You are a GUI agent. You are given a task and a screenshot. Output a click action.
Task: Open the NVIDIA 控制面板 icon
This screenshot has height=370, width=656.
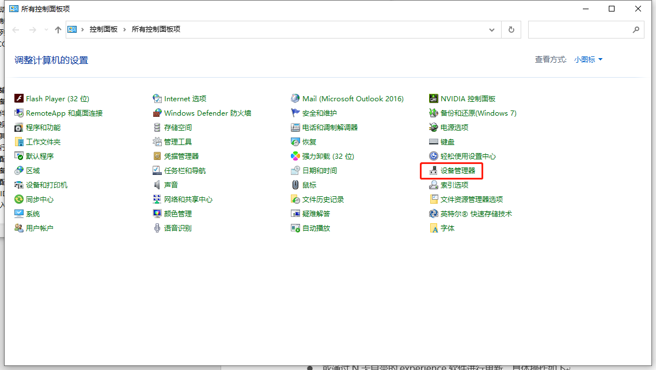(434, 98)
